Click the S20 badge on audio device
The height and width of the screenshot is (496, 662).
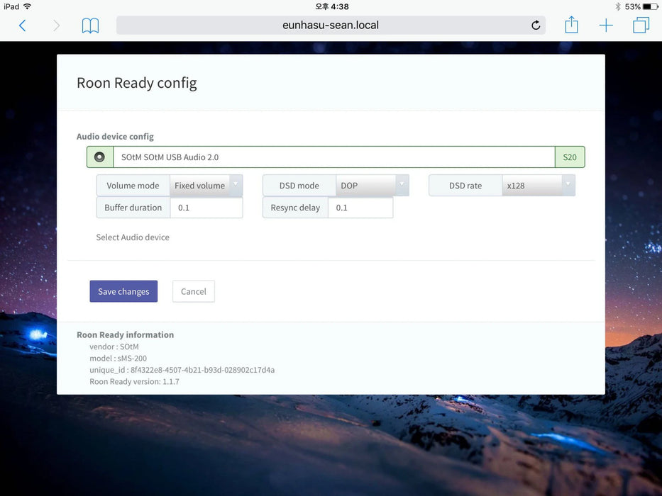click(570, 157)
